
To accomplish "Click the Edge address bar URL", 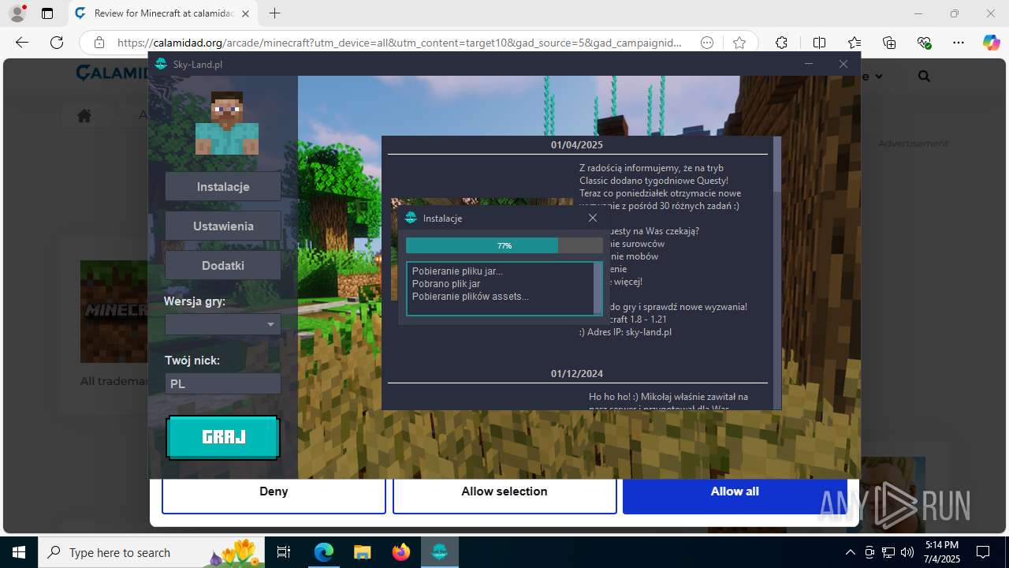I will 400,43.
